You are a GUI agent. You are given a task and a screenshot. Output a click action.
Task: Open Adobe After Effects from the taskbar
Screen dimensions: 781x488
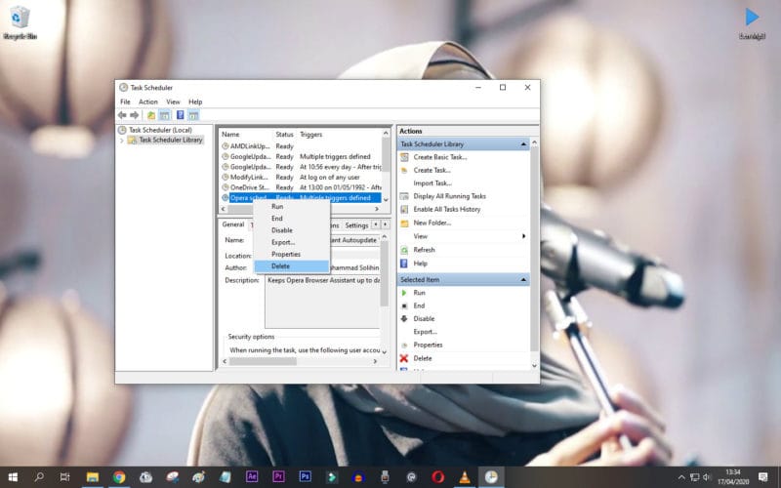pos(252,477)
